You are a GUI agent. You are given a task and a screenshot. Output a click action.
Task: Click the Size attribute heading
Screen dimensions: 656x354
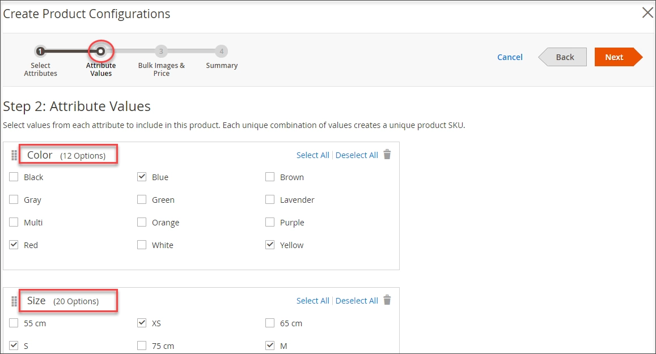(36, 301)
